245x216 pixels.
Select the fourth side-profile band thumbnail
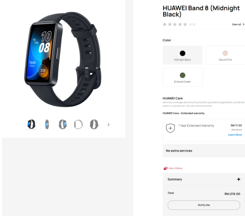click(78, 124)
